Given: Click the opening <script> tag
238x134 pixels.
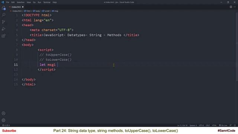Looking at the screenshot, I should [45, 50].
